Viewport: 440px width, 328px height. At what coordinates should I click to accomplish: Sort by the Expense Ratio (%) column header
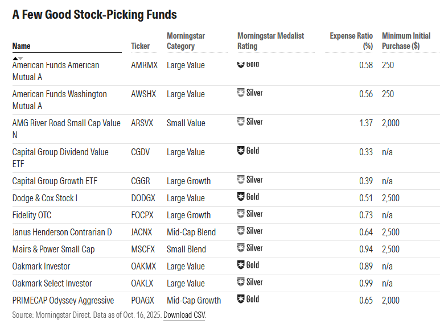click(x=351, y=41)
